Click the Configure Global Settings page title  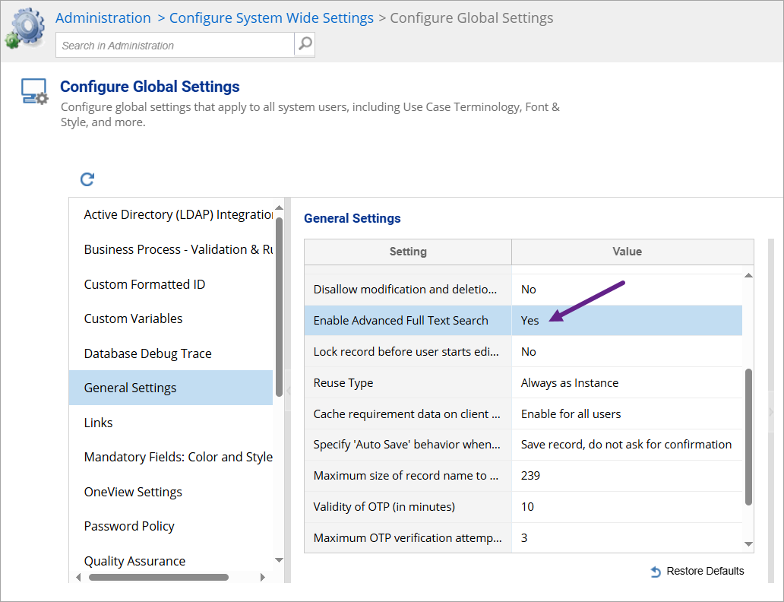pos(150,87)
